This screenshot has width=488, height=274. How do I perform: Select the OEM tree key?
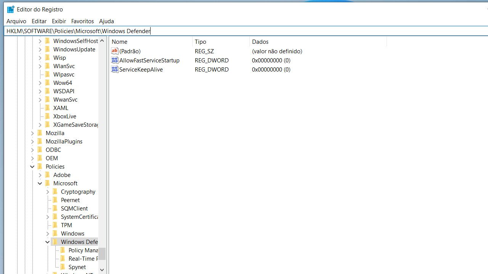click(x=52, y=158)
